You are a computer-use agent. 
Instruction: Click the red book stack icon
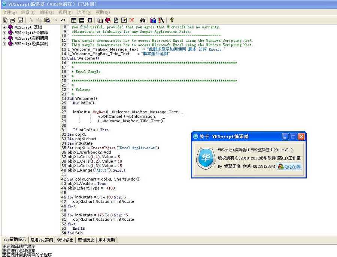pos(161,20)
